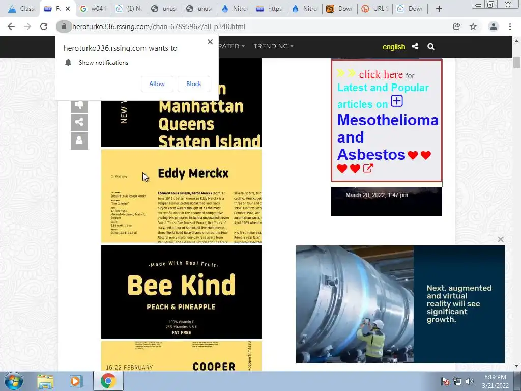Open the volume tray icon
Screen dimensions: 521x391
pos(469,381)
